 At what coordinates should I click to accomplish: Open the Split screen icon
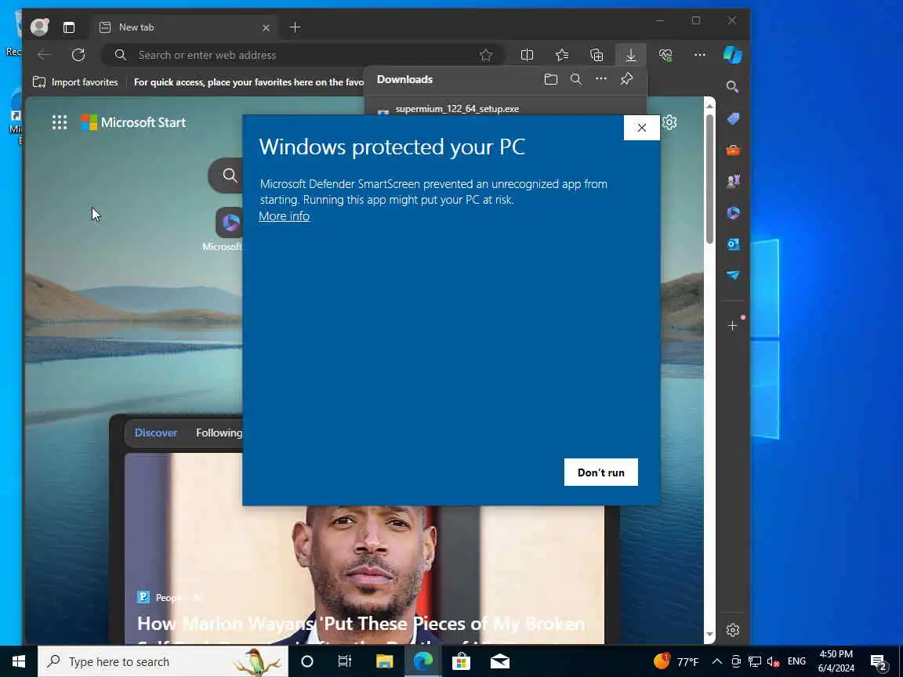(527, 55)
